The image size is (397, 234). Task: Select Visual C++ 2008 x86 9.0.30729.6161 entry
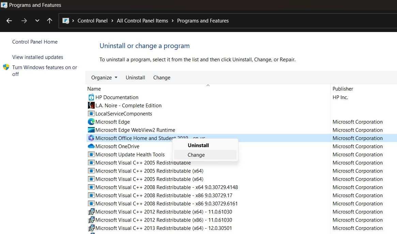pyautogui.click(x=167, y=203)
